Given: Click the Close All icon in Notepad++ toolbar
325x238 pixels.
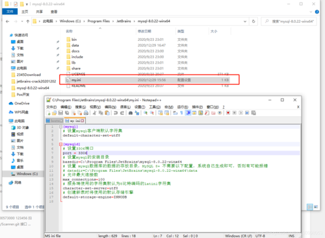Looking at the screenshot, I should point(80,113).
